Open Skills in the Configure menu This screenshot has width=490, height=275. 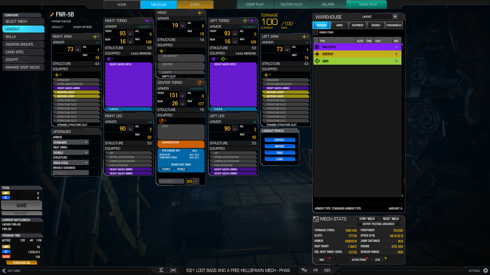(x=23, y=37)
